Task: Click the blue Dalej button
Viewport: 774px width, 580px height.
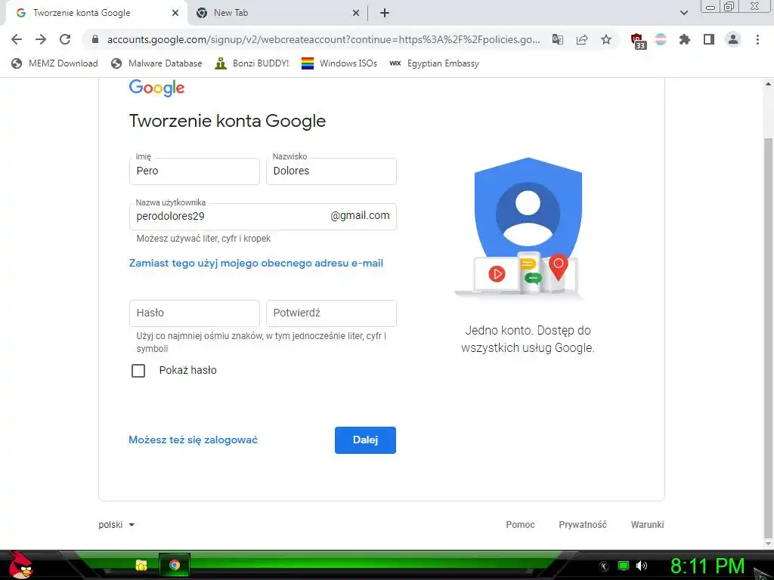Action: point(365,440)
